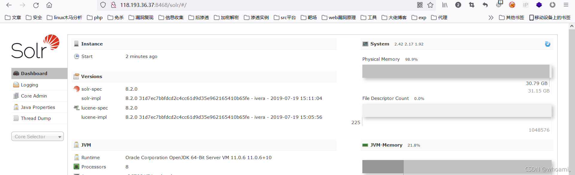575x175 pixels.
Task: Open the 漏洞复现 bookmark folder
Action: (x=141, y=18)
